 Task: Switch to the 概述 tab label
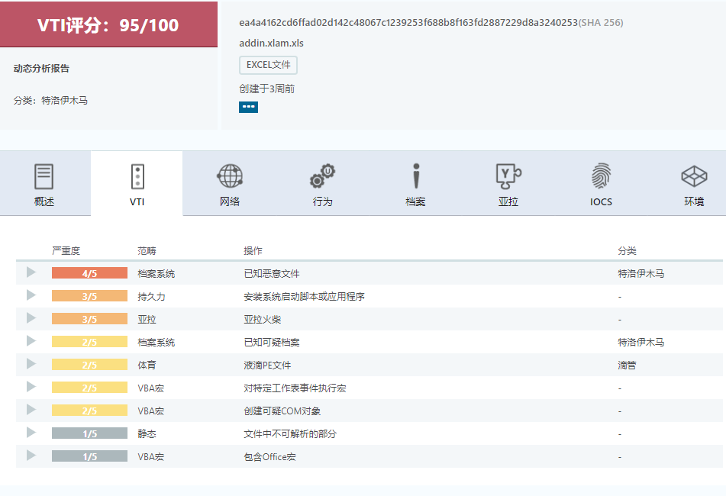pyautogui.click(x=44, y=201)
